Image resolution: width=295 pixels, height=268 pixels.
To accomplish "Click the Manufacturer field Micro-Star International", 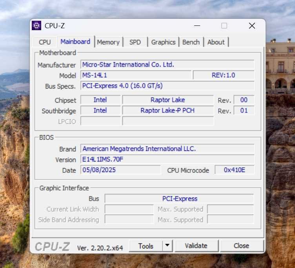I will (167, 65).
